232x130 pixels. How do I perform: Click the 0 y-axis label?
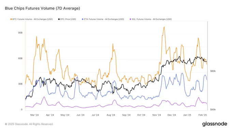pyautogui.click(x=21, y=109)
